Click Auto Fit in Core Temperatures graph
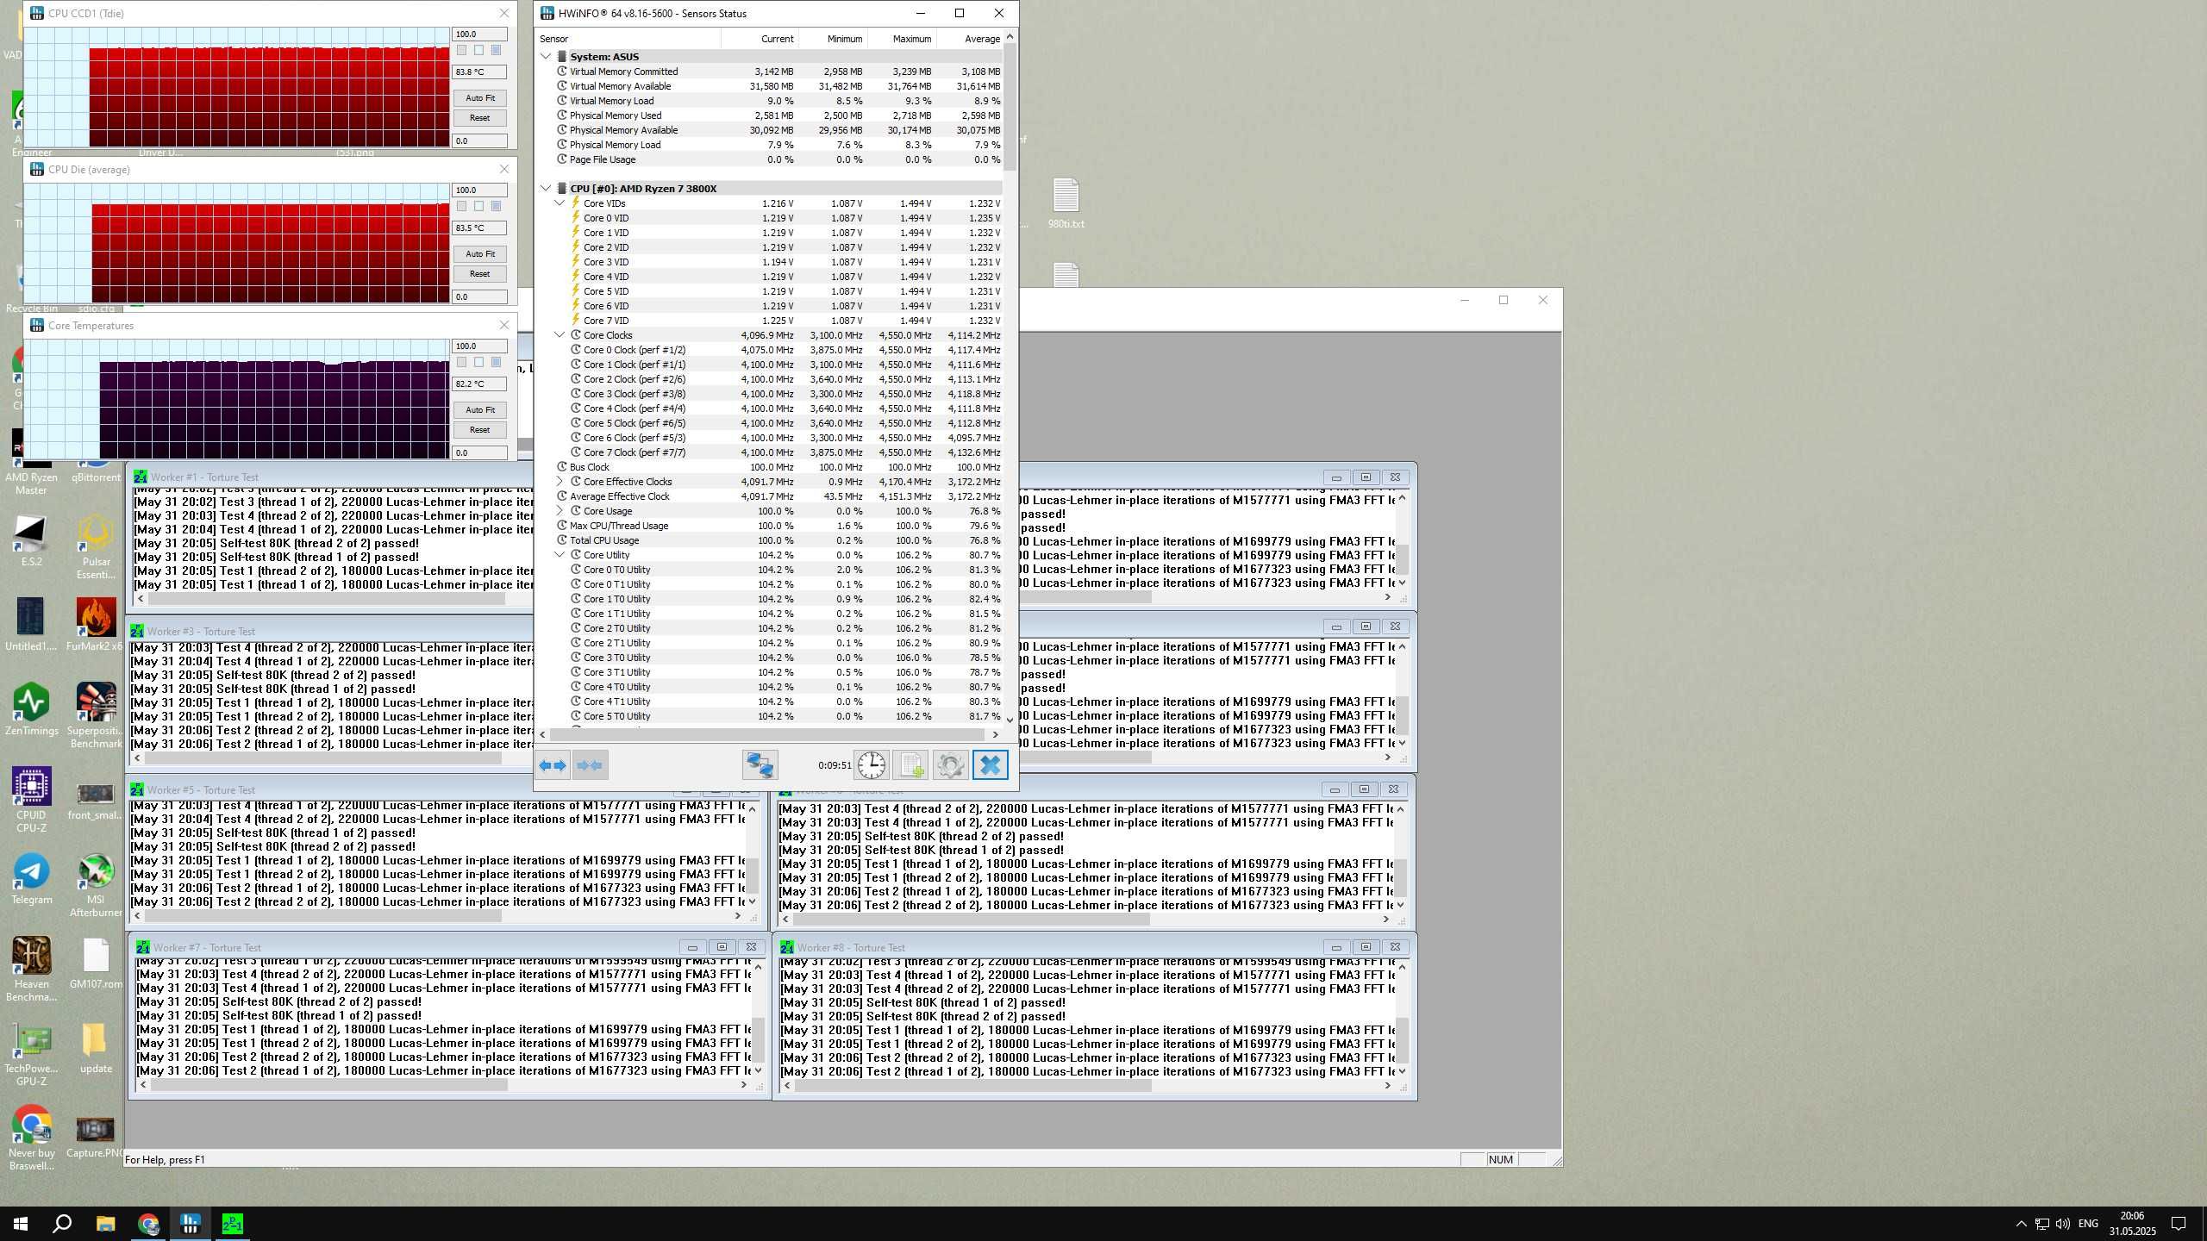2207x1241 pixels. [480, 410]
